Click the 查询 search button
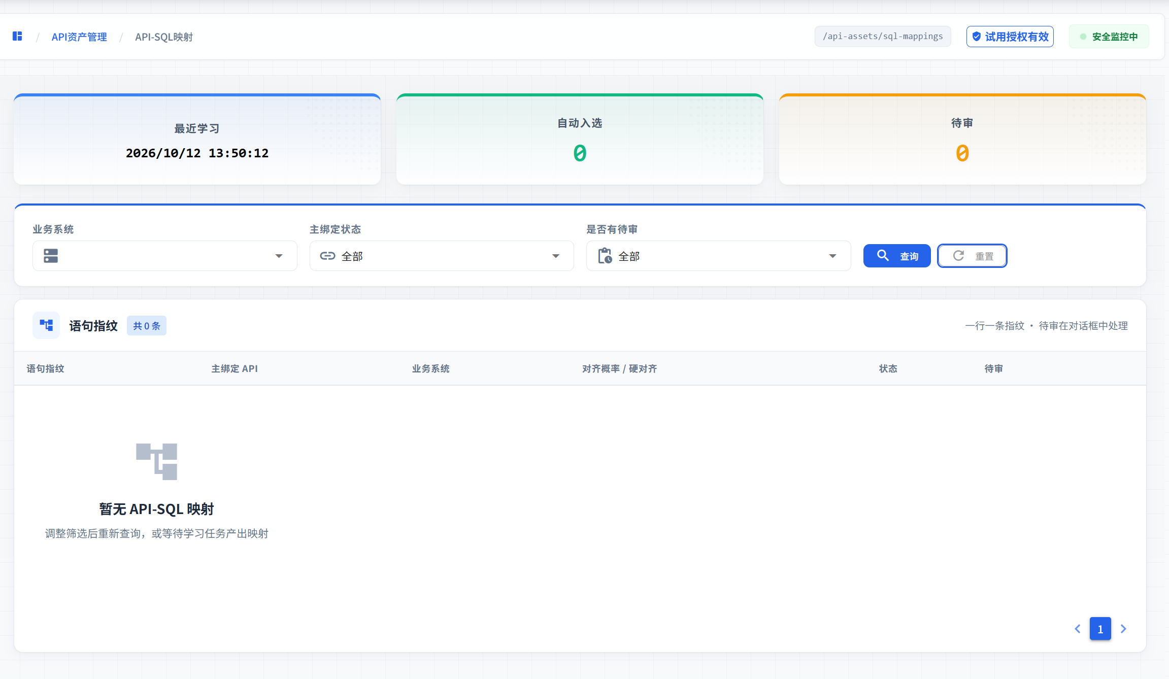The height and width of the screenshot is (679, 1169). tap(897, 256)
